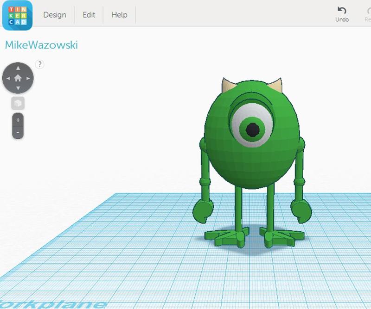
Task: Select the left beige horn
Action: 227,85
